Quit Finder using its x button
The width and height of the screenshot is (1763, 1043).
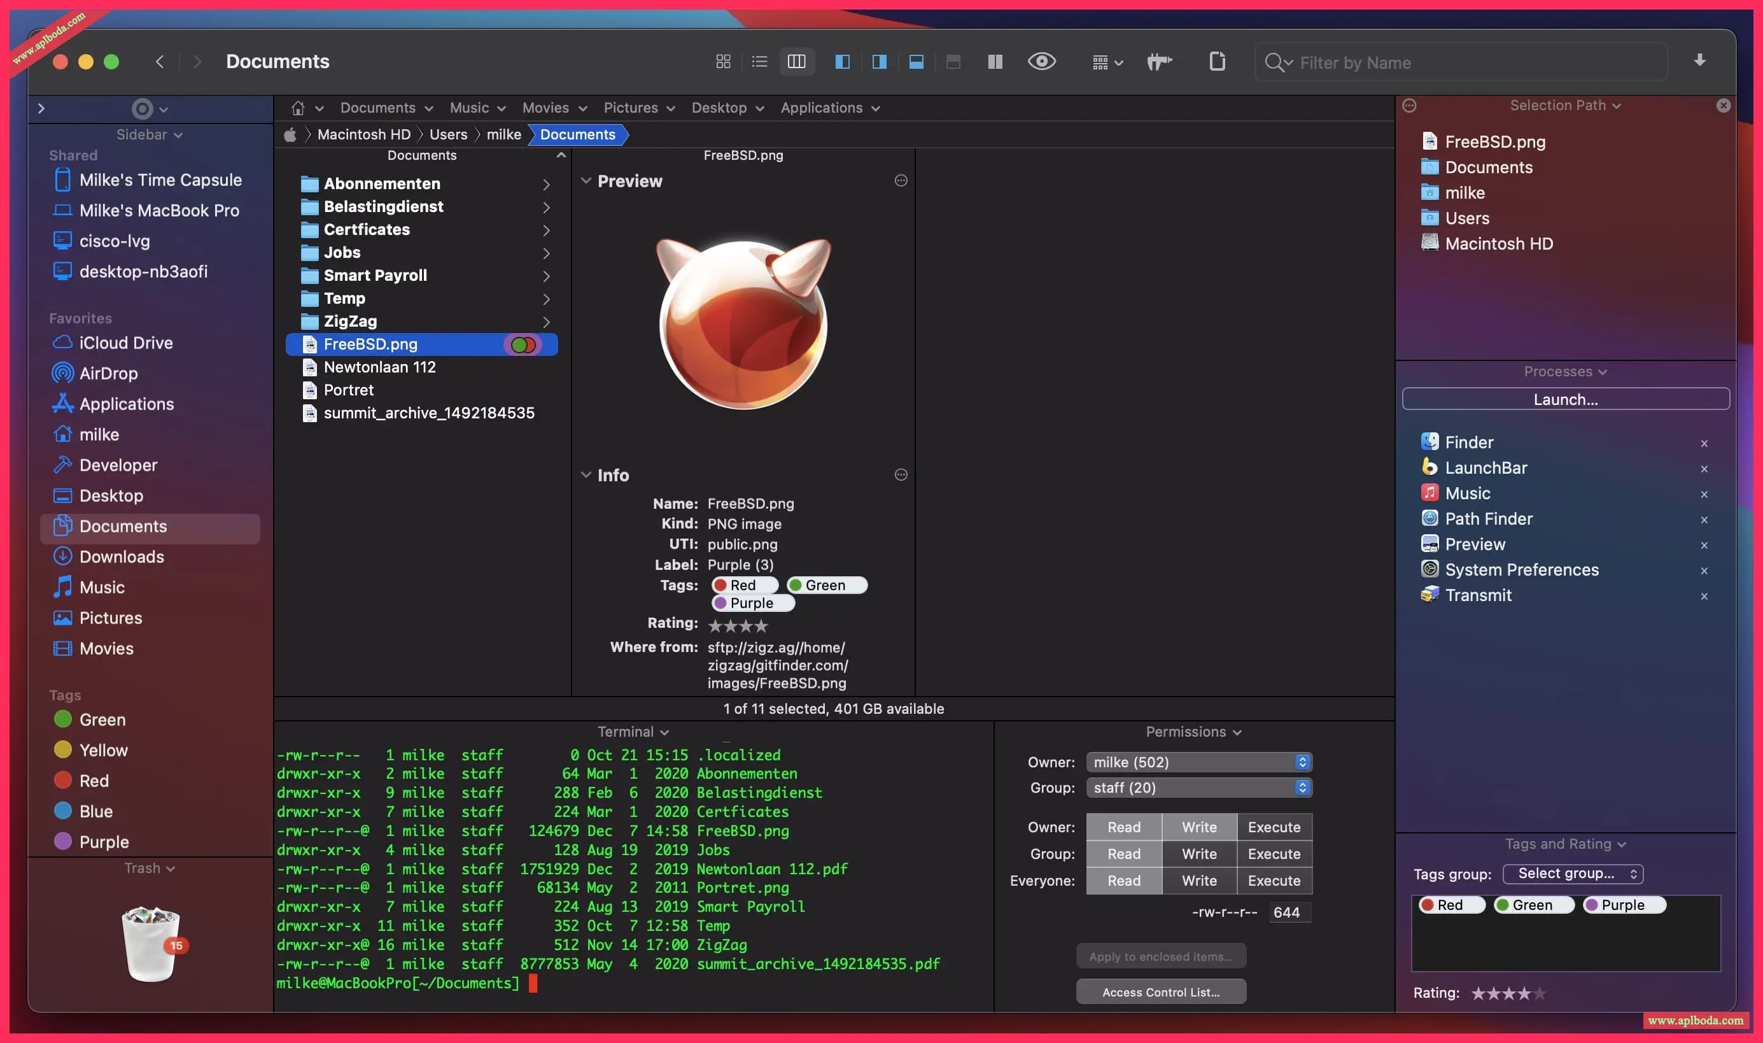[x=1704, y=443]
